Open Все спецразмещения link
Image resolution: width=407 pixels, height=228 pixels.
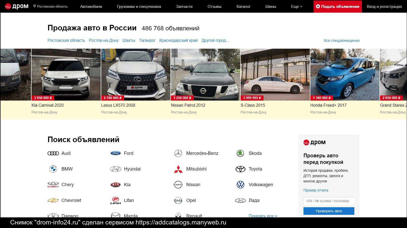click(x=341, y=41)
